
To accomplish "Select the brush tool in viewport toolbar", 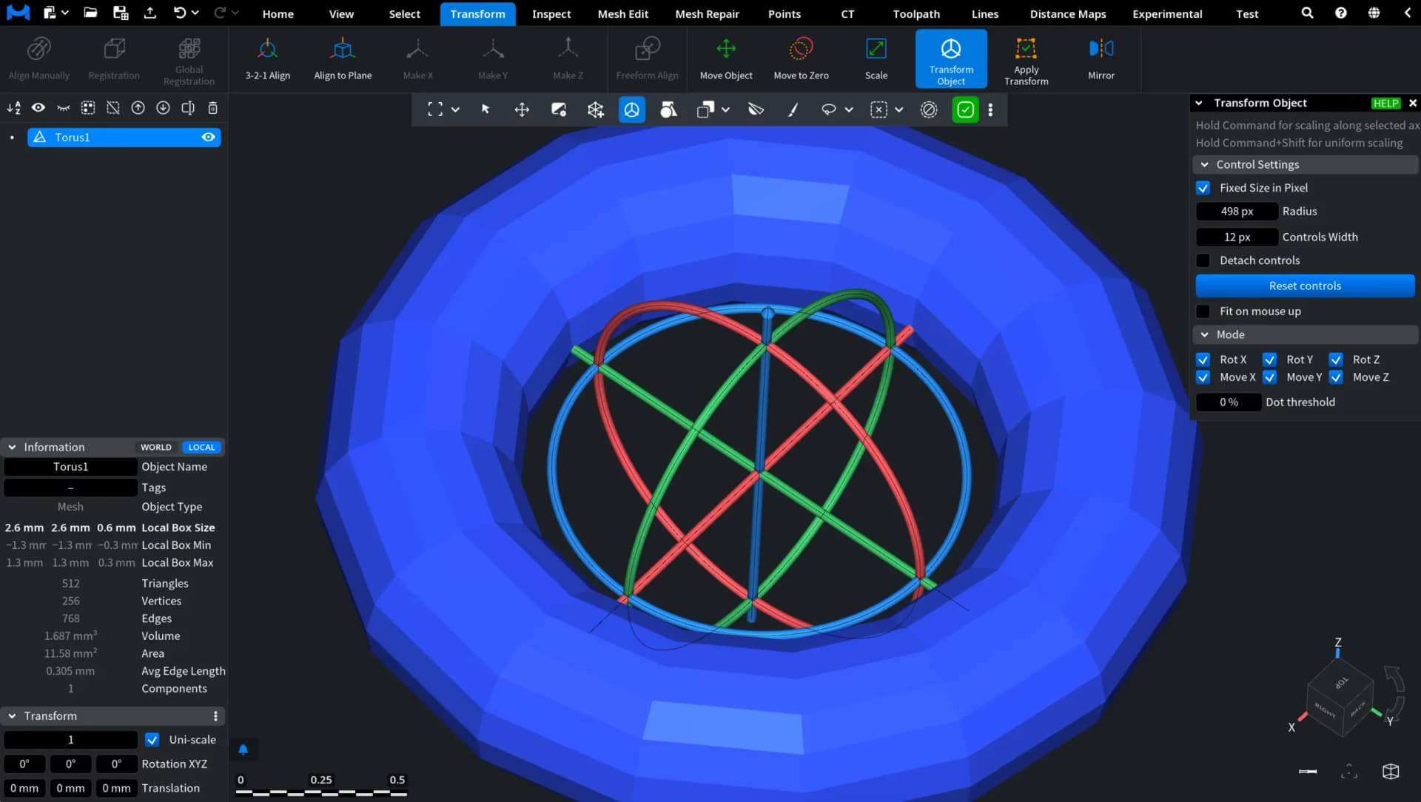I will (793, 109).
